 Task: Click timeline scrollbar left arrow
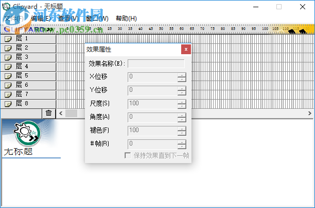click(x=61, y=114)
